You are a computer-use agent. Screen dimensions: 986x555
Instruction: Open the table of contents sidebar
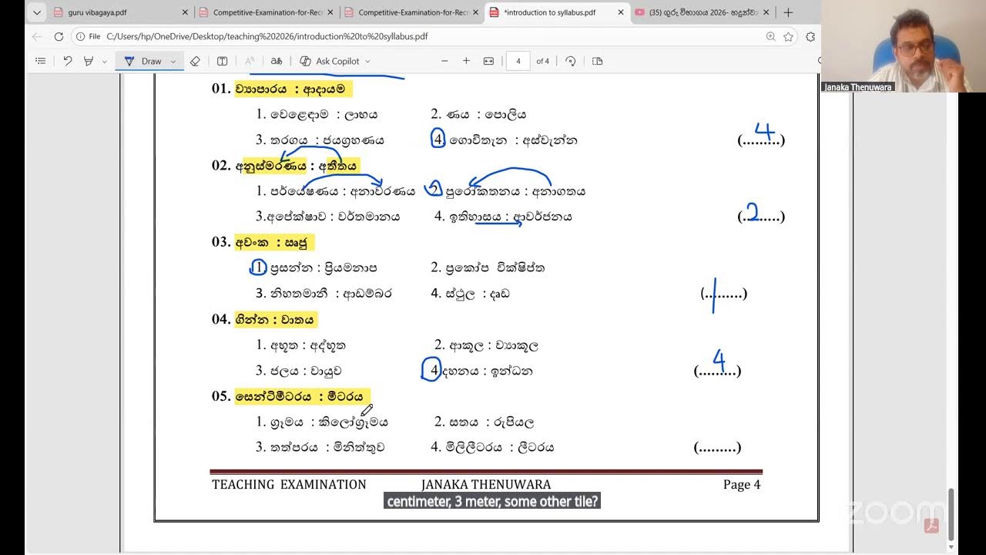tap(41, 61)
